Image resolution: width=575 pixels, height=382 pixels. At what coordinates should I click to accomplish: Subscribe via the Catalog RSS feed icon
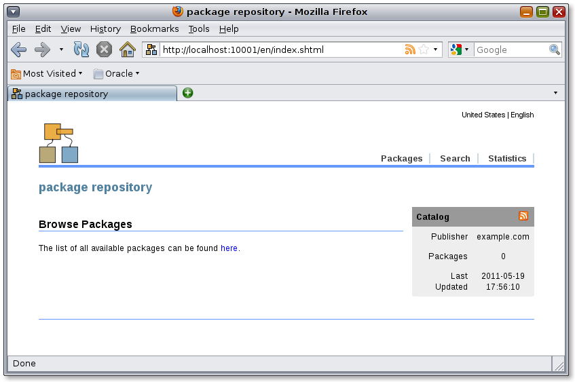[x=523, y=216]
